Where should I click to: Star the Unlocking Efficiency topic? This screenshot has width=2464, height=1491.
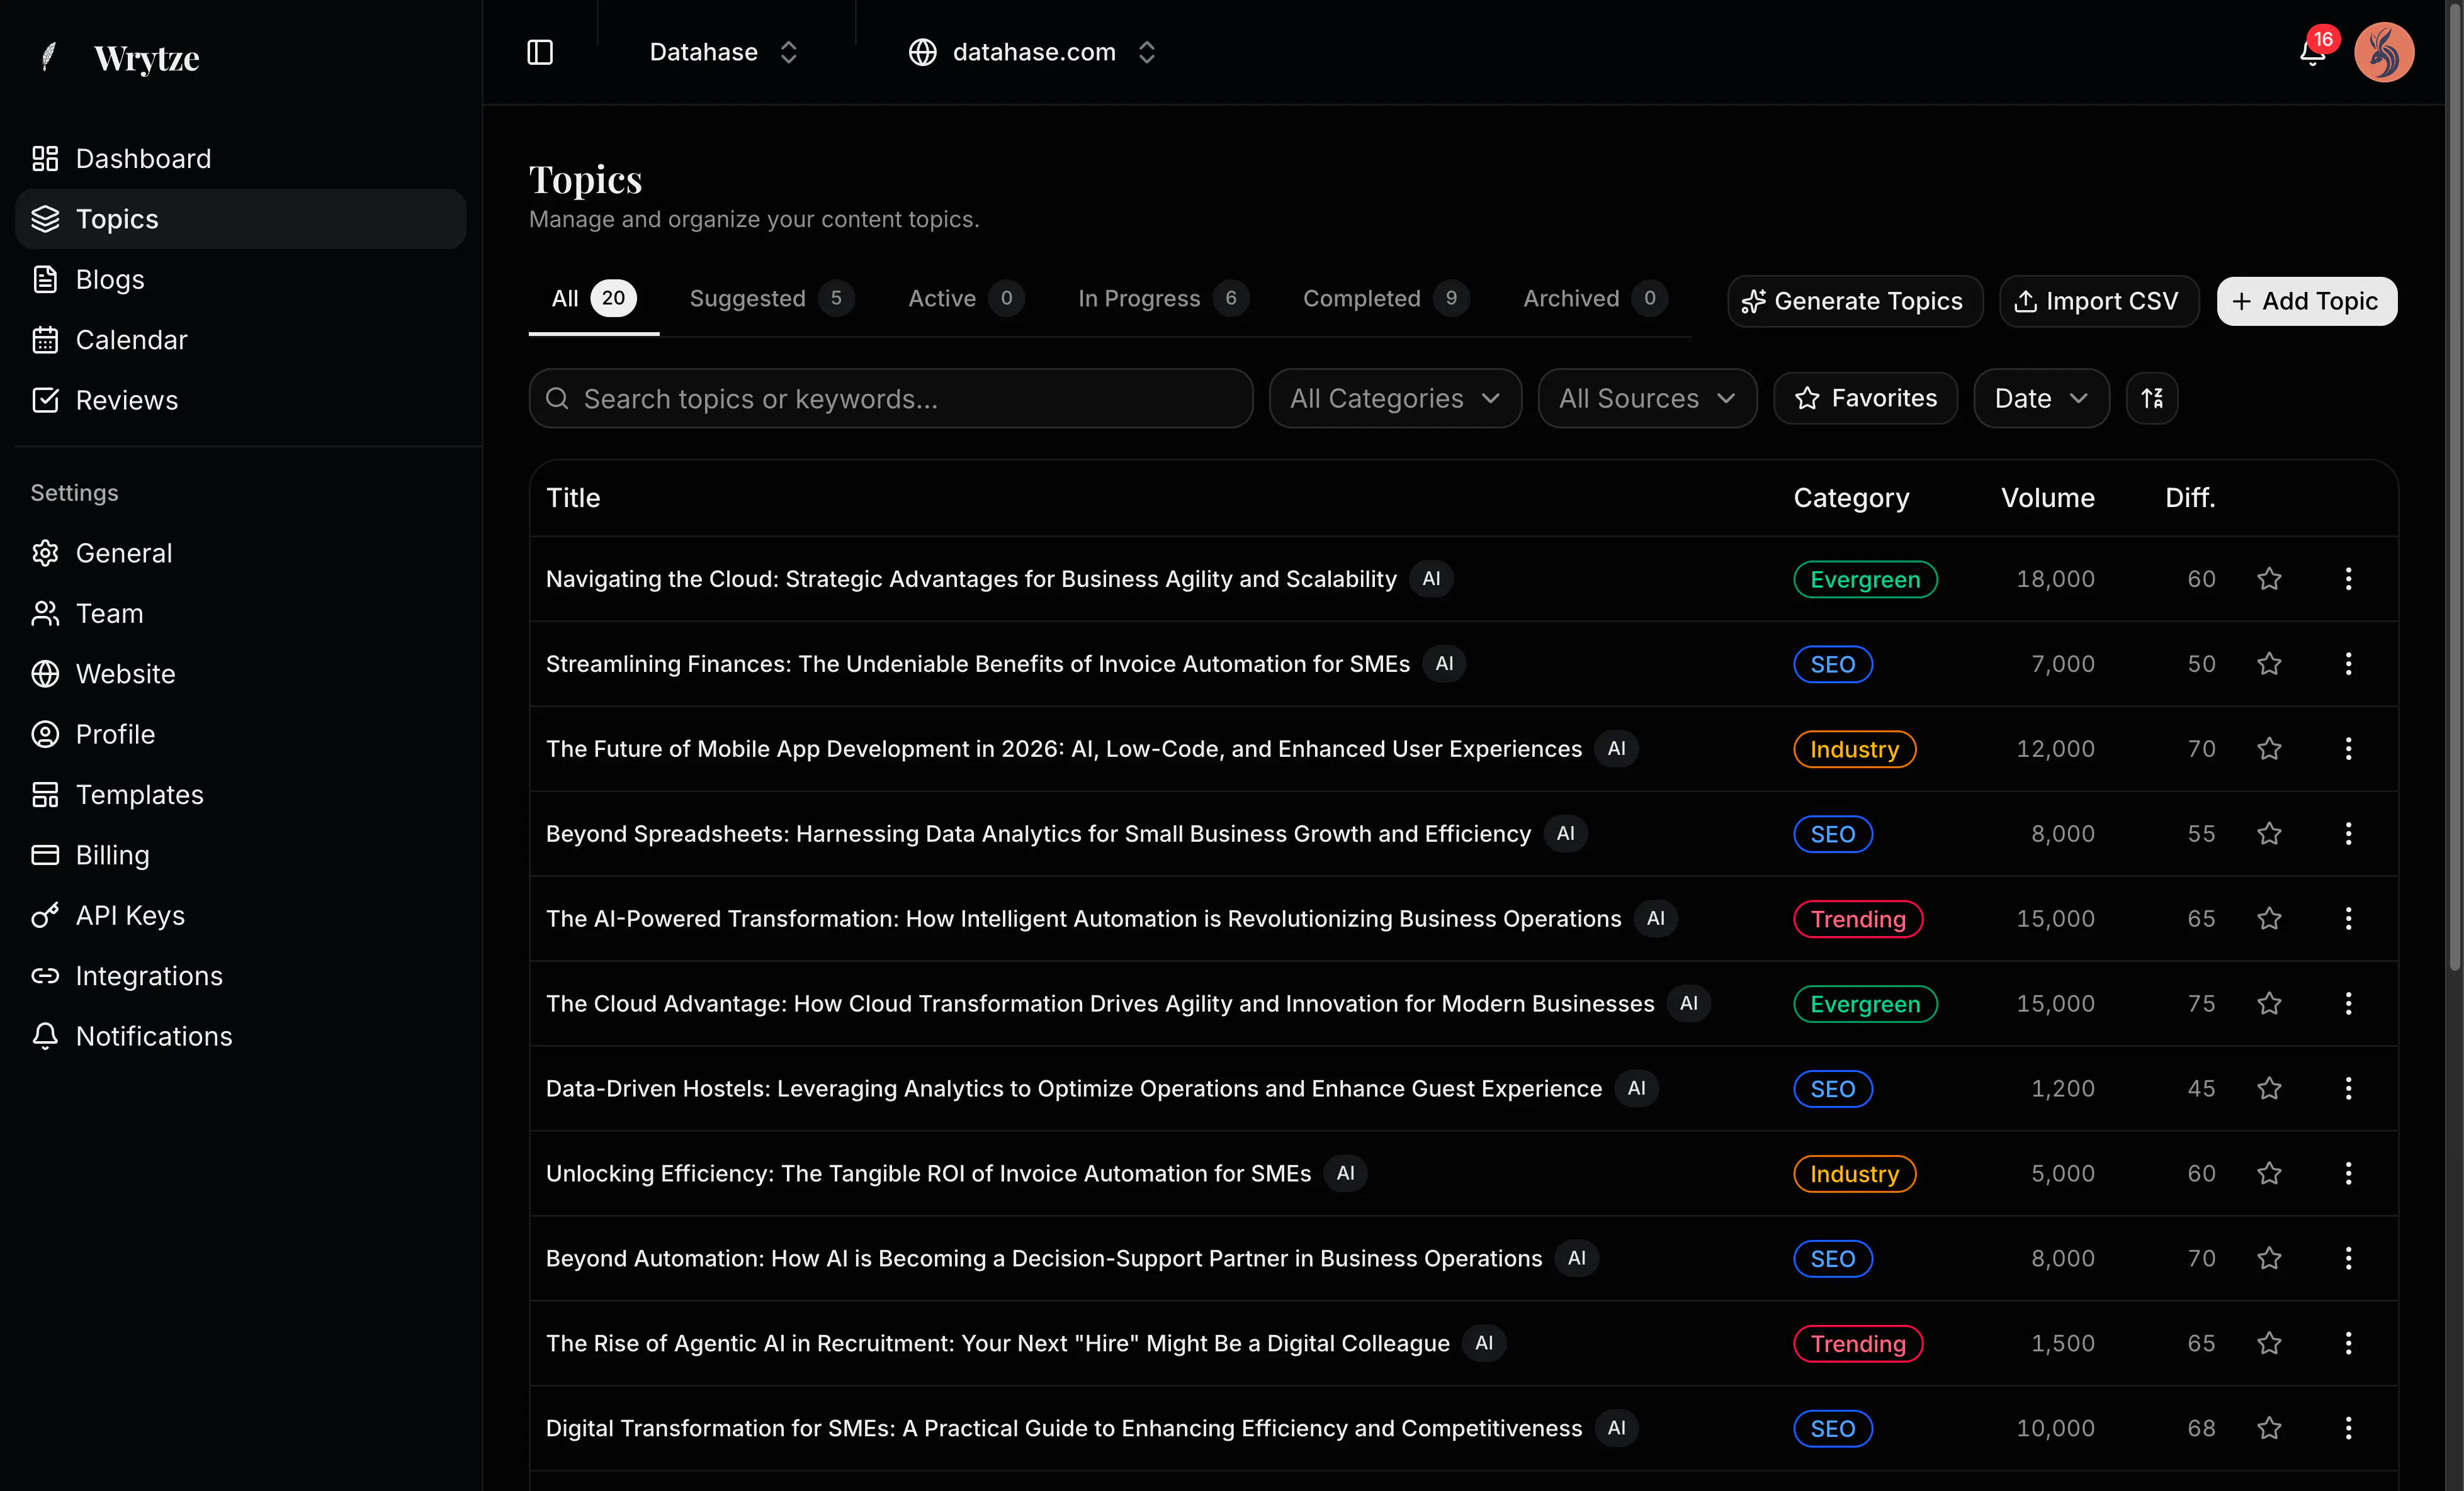tap(2269, 1174)
